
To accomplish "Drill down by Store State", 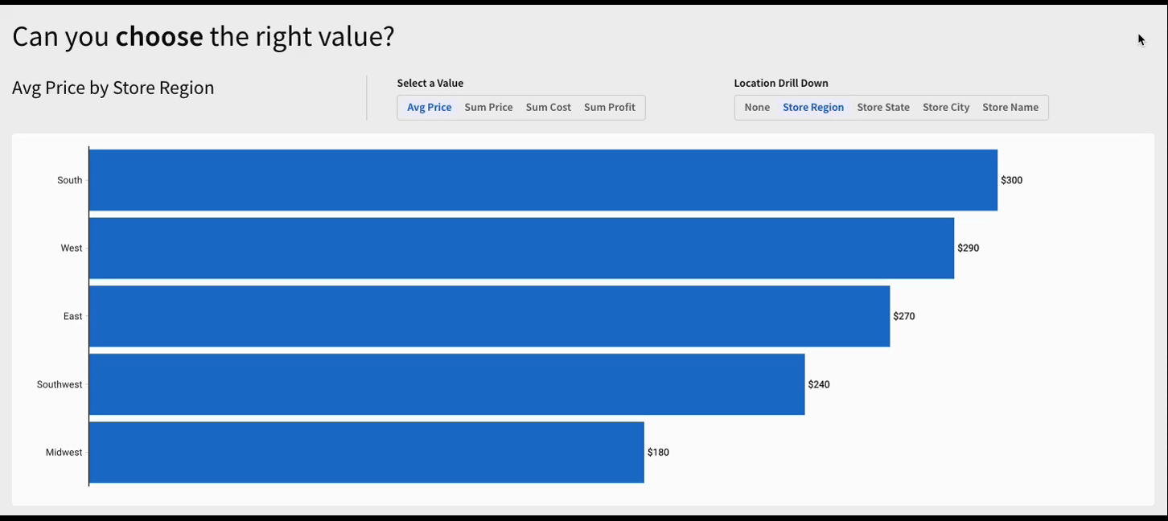I will [x=883, y=108].
